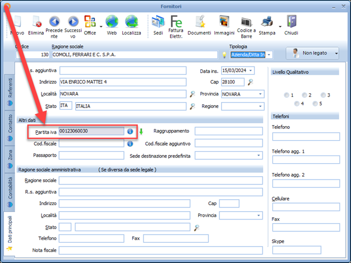Select quality level 3 radio button
The height and width of the screenshot is (263, 351).
point(323,95)
